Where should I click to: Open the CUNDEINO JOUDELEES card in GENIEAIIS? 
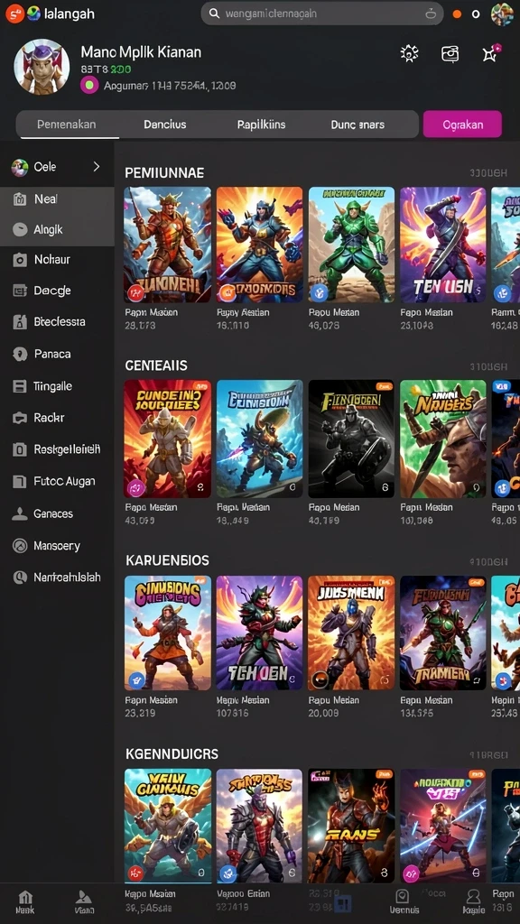click(x=167, y=439)
